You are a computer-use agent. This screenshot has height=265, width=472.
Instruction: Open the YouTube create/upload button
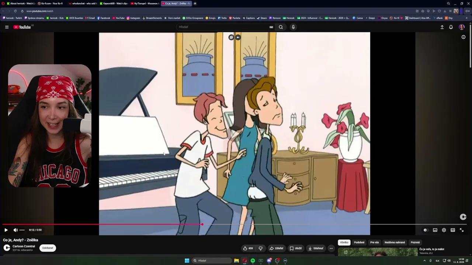tap(442, 27)
